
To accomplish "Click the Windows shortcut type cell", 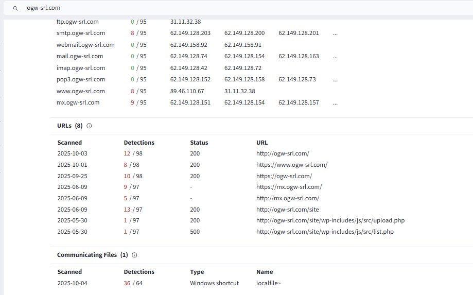I will pyautogui.click(x=215, y=283).
